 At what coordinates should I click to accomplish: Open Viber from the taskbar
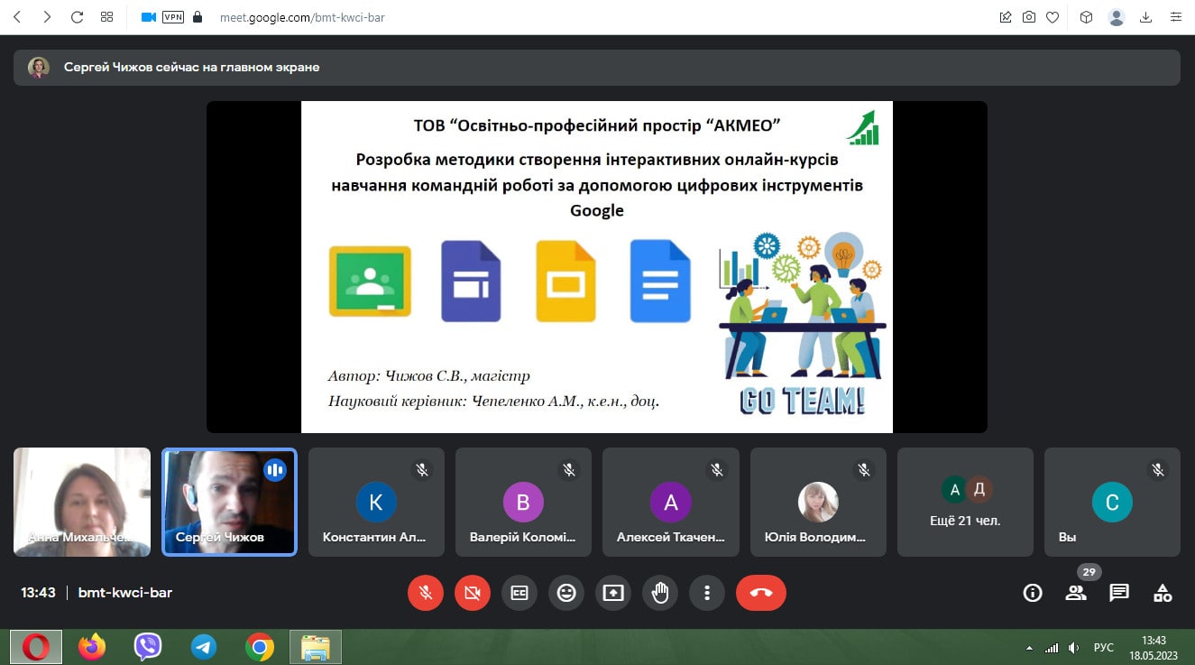148,647
